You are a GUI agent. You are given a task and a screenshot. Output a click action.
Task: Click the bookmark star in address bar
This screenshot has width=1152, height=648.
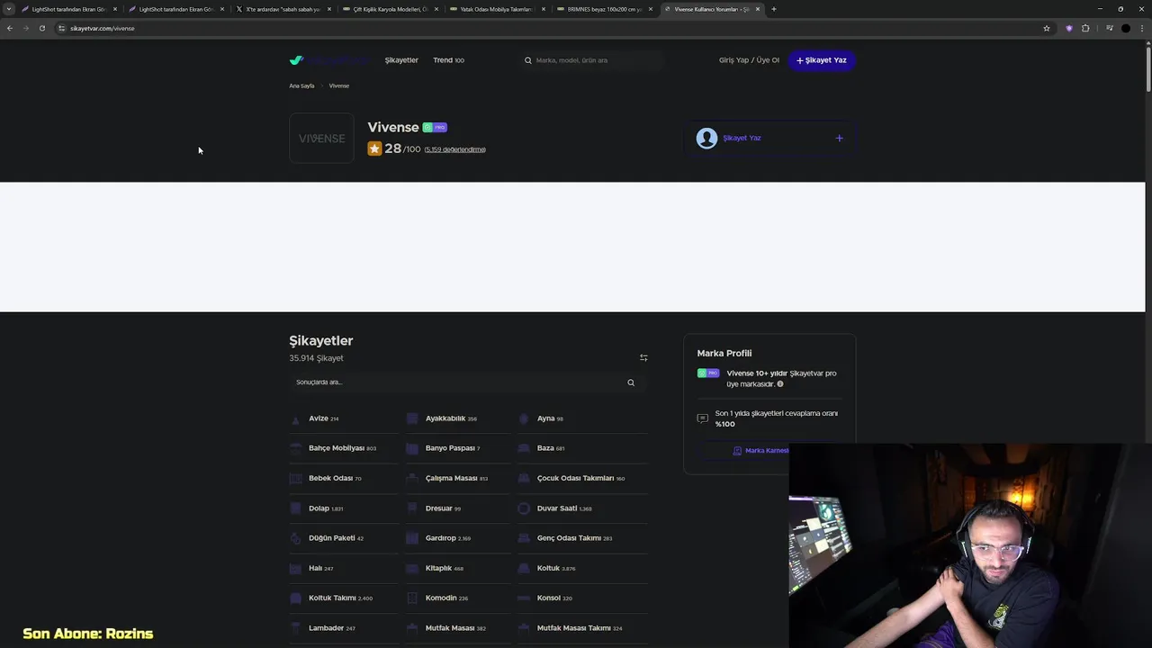click(x=1047, y=28)
